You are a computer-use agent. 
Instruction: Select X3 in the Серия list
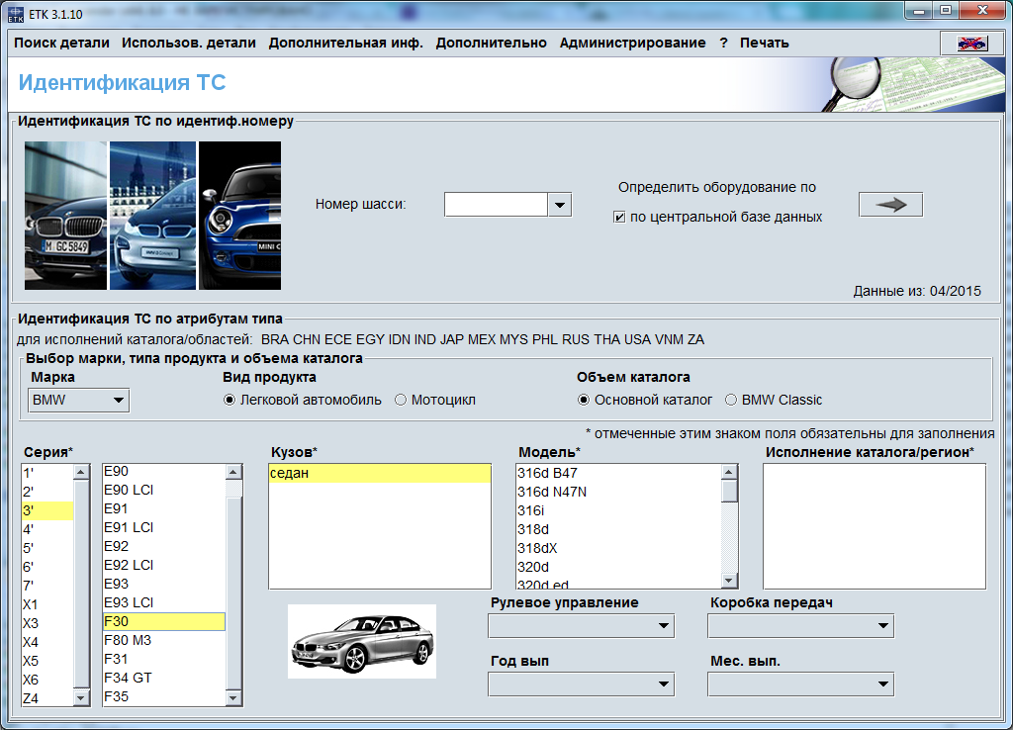coord(47,623)
